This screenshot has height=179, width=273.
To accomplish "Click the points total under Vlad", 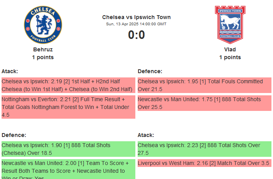I will click(x=230, y=57).
